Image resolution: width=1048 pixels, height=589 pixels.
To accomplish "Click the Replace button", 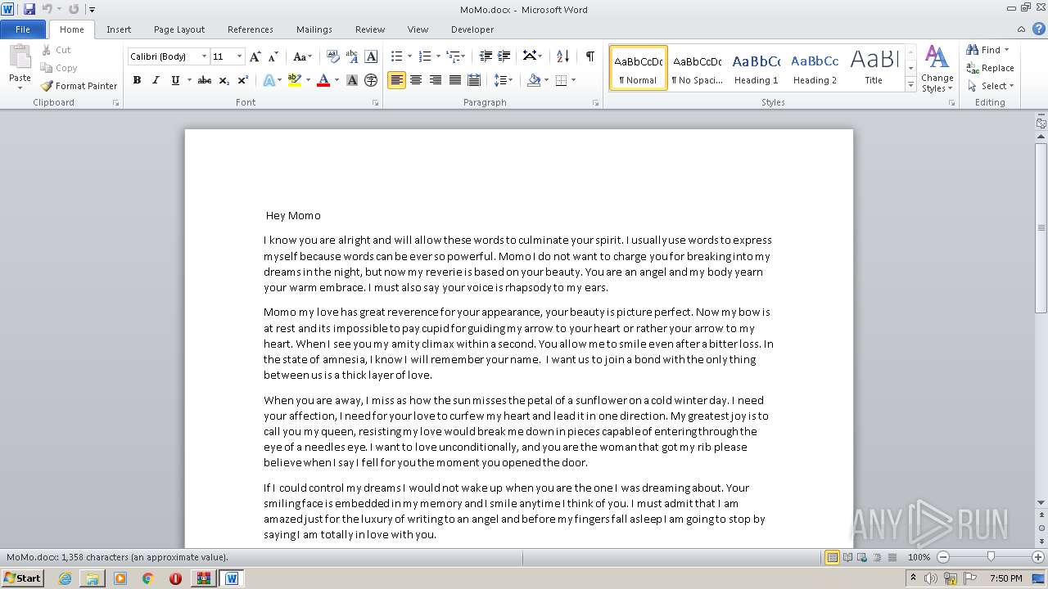I will coord(990,68).
